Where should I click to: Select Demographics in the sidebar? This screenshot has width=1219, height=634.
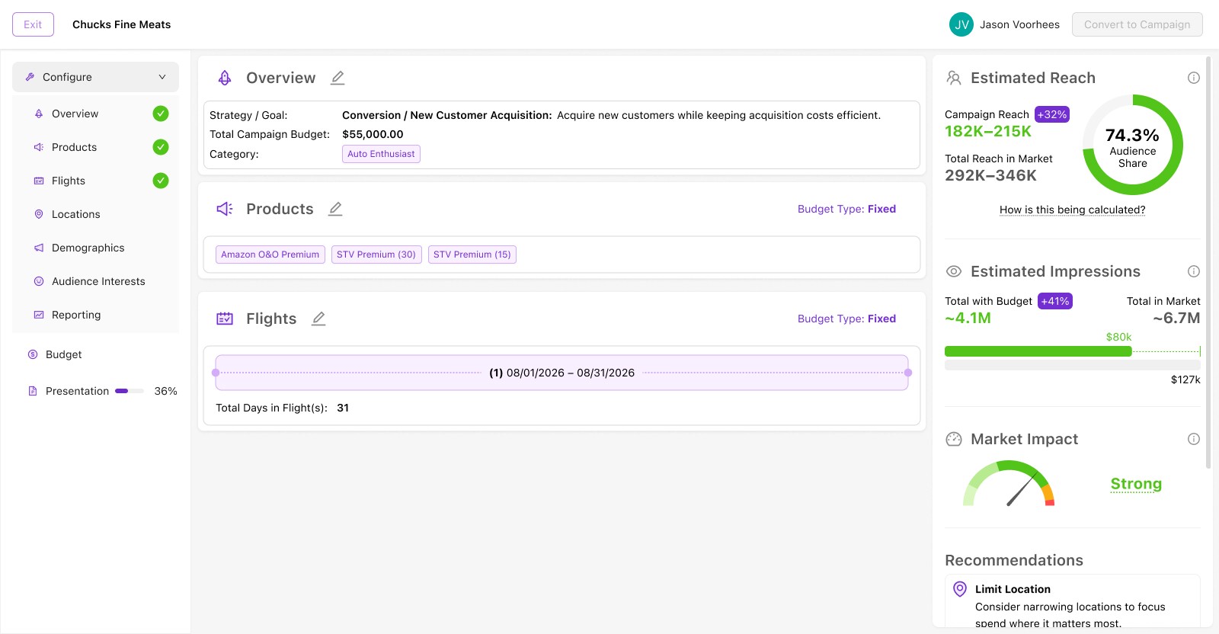(95, 248)
